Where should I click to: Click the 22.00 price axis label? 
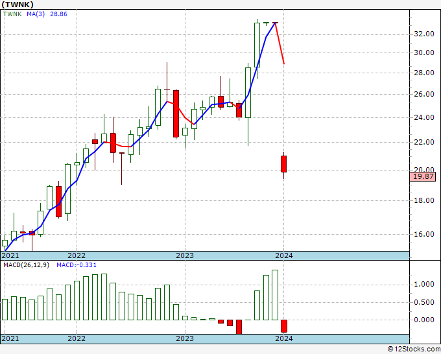click(424, 142)
